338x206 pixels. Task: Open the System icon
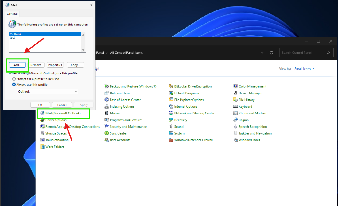click(x=171, y=133)
